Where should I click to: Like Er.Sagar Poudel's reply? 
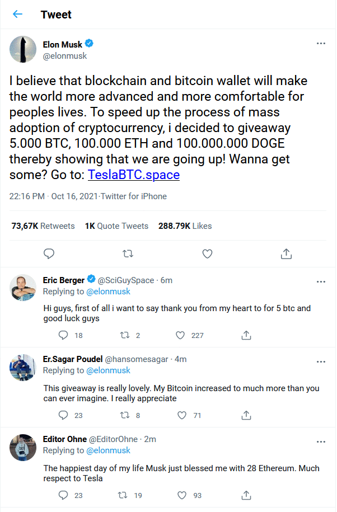point(180,416)
